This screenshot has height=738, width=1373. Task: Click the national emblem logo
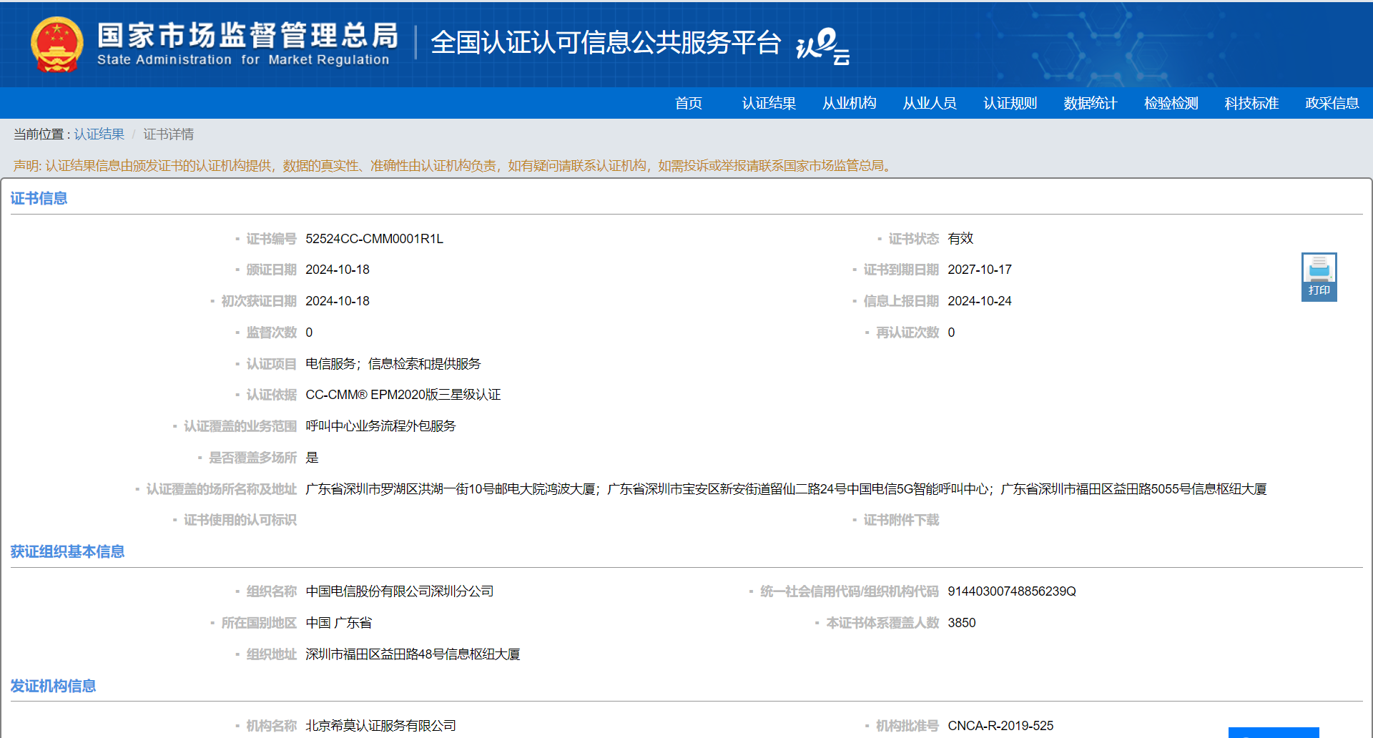[x=56, y=44]
